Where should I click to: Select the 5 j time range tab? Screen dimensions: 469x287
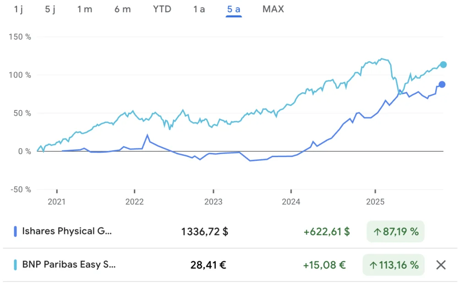[50, 9]
